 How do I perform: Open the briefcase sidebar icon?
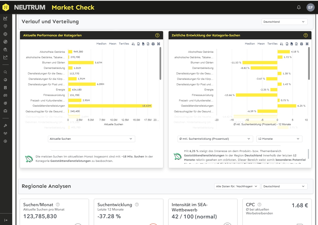tap(5, 111)
